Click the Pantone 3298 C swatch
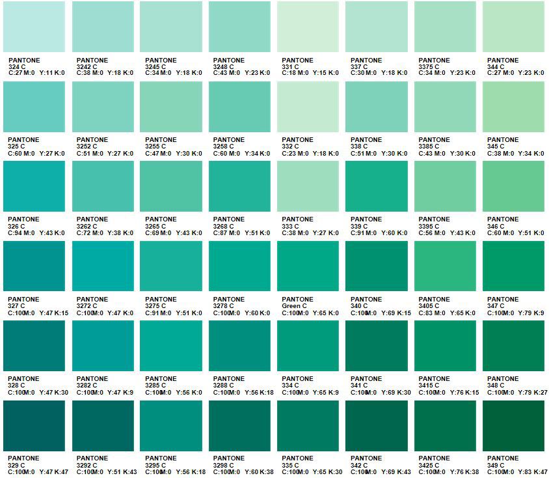Screen dimensions: 549x478 (x=239, y=426)
